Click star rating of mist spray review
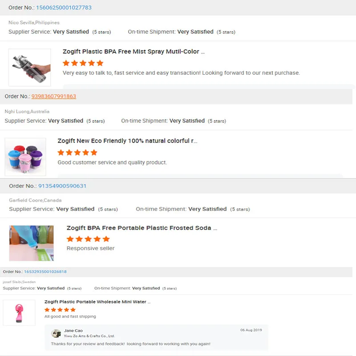The height and width of the screenshot is (356, 356). tap(83, 63)
